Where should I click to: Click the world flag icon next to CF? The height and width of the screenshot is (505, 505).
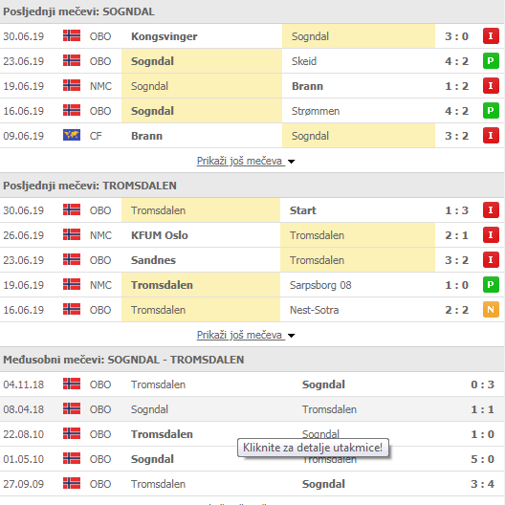click(72, 135)
